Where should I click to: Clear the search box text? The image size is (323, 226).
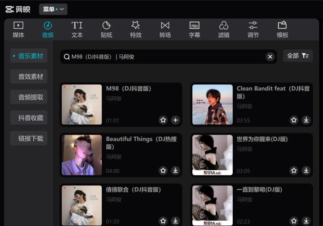point(270,57)
